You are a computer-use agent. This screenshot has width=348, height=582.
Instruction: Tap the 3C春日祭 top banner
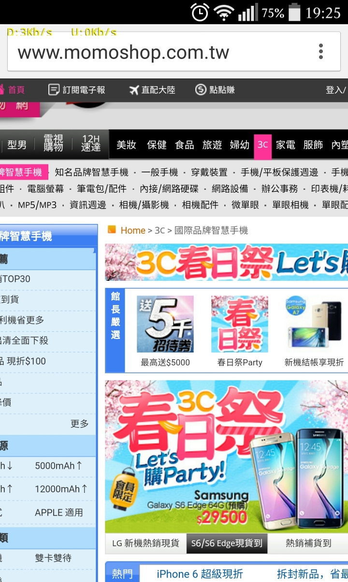point(226,262)
